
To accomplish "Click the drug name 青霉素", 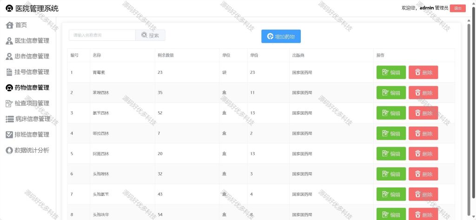I will pos(99,72).
